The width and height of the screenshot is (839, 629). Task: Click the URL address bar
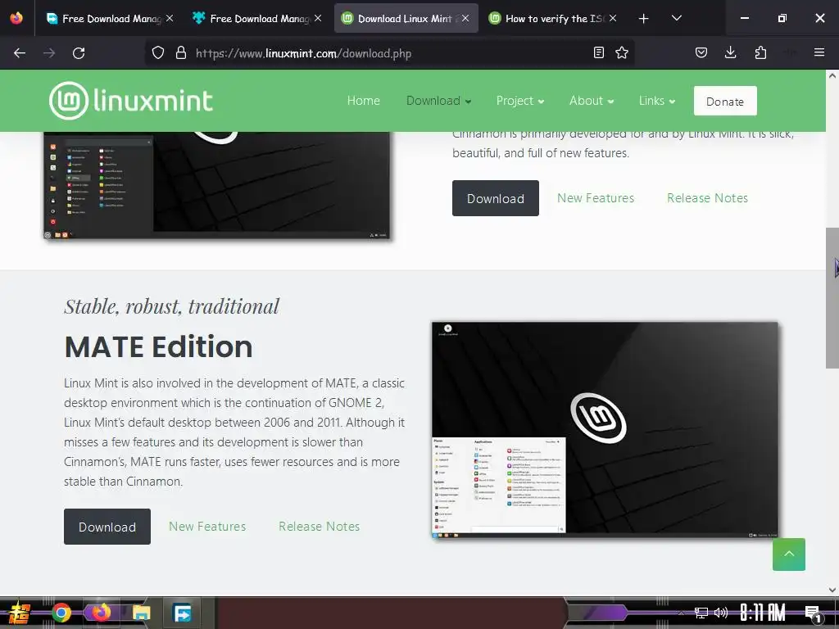pyautogui.click(x=391, y=53)
